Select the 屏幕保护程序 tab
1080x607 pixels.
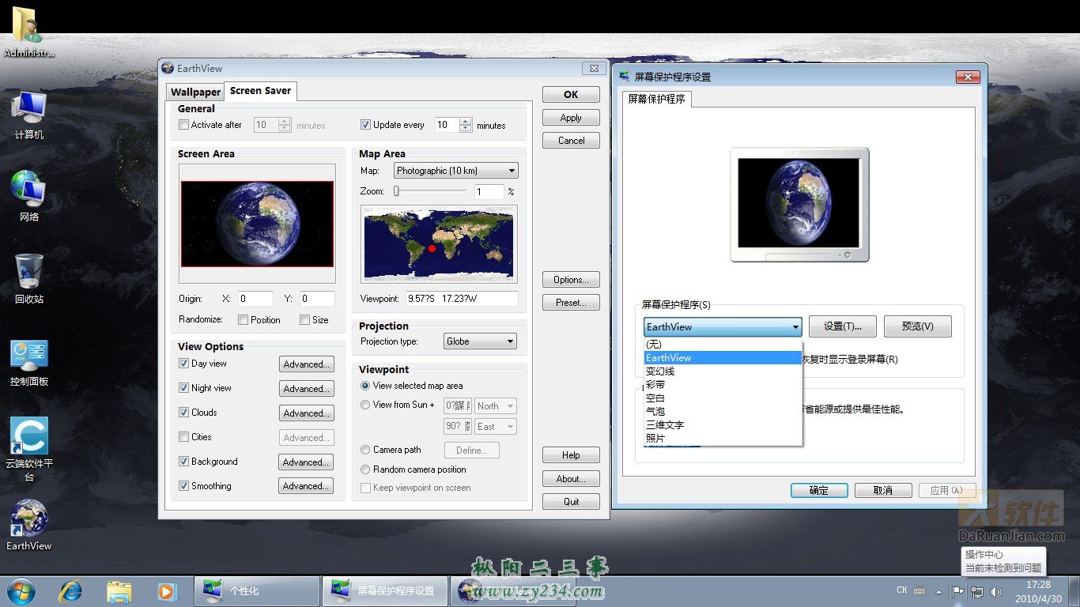(657, 99)
